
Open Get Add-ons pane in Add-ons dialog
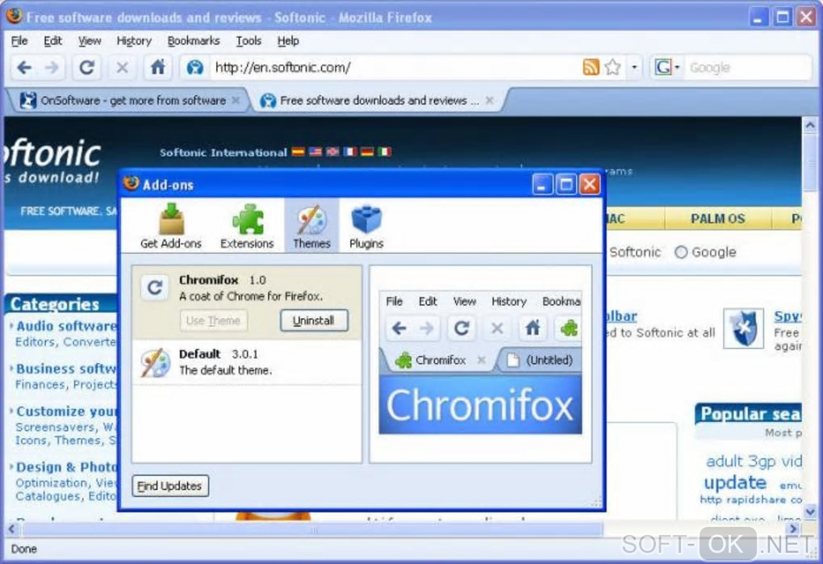tap(171, 226)
